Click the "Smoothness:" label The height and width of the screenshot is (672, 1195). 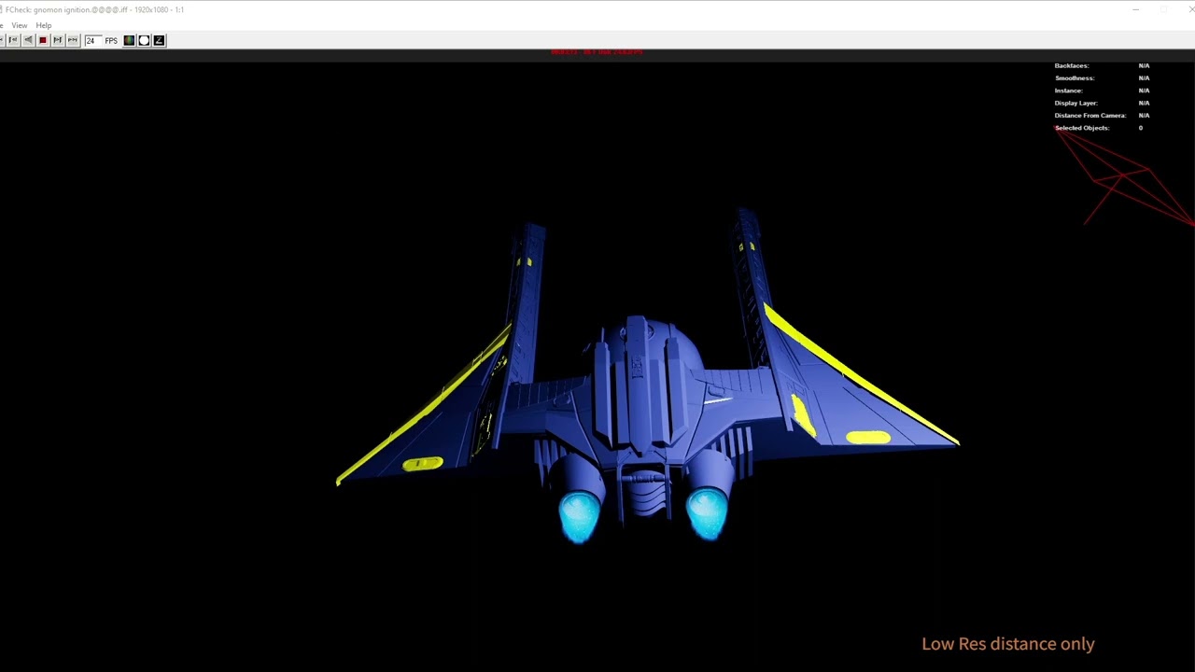pos(1074,77)
